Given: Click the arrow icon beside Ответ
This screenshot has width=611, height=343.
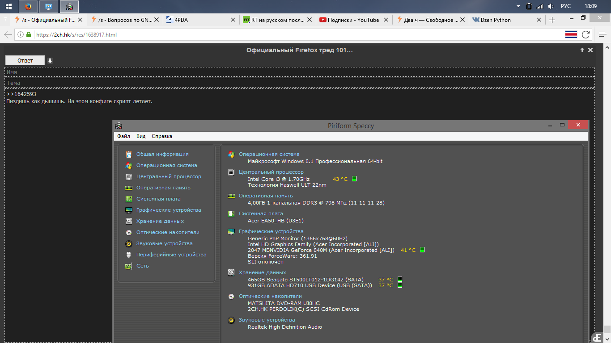Looking at the screenshot, I should point(50,60).
